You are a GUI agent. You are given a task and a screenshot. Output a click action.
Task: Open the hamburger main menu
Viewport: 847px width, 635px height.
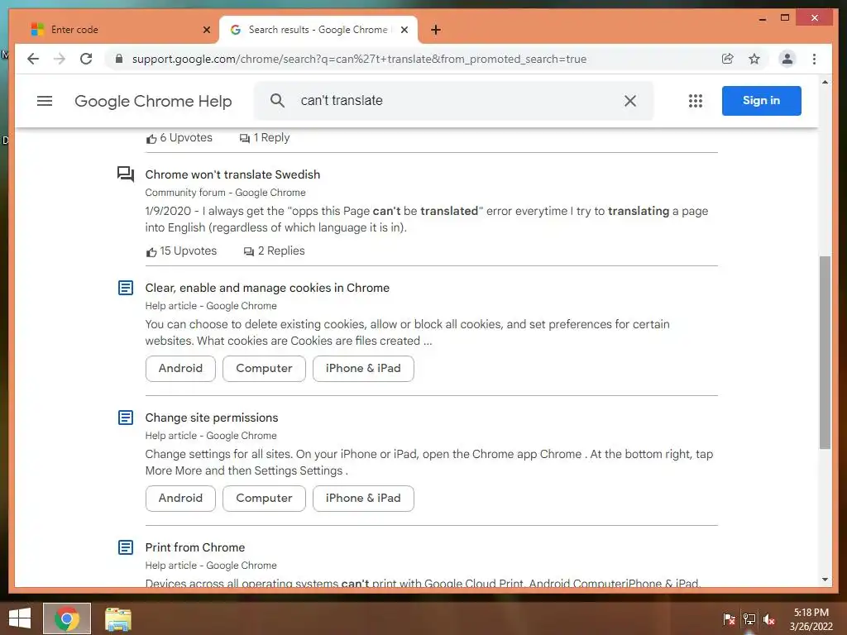coord(45,100)
